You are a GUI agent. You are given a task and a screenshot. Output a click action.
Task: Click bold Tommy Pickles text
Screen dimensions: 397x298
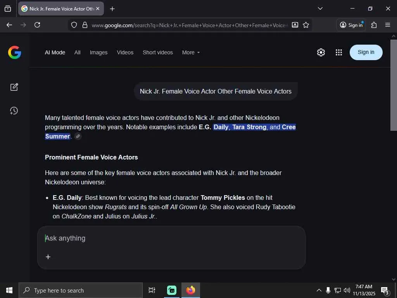(223, 198)
